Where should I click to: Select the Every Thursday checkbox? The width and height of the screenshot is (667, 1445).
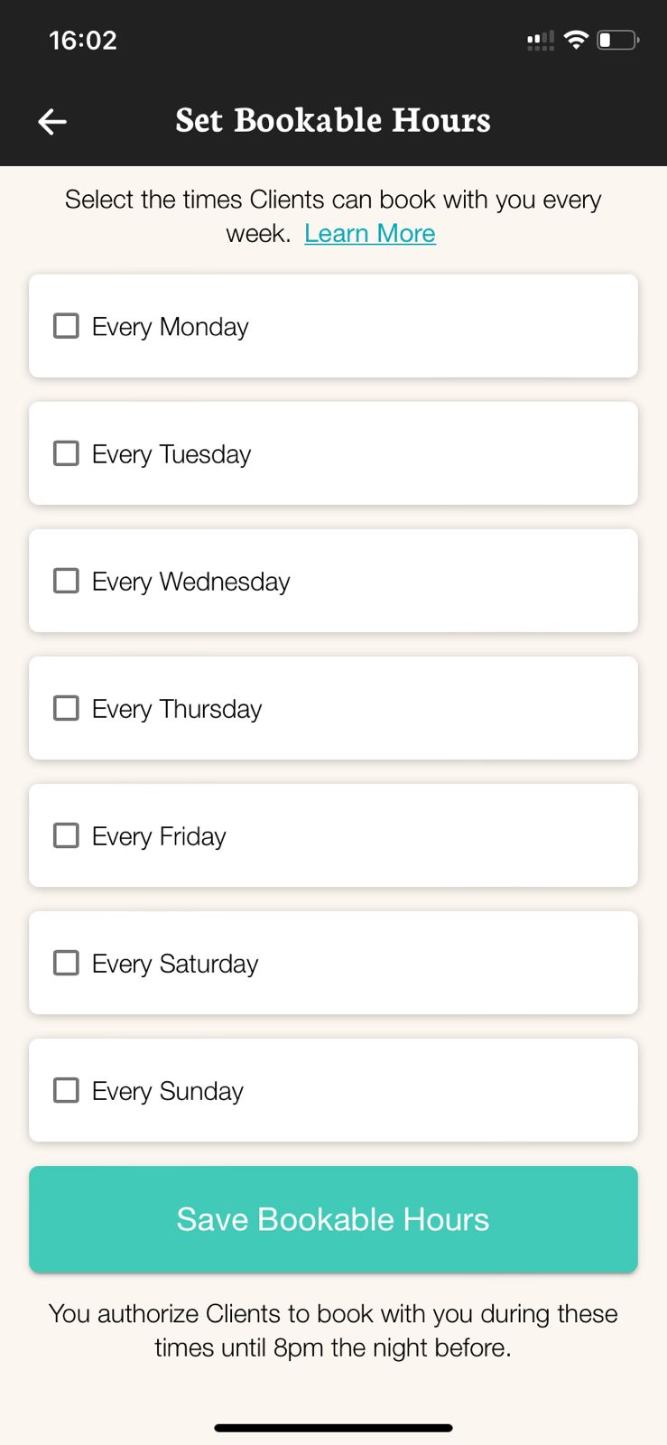point(66,708)
